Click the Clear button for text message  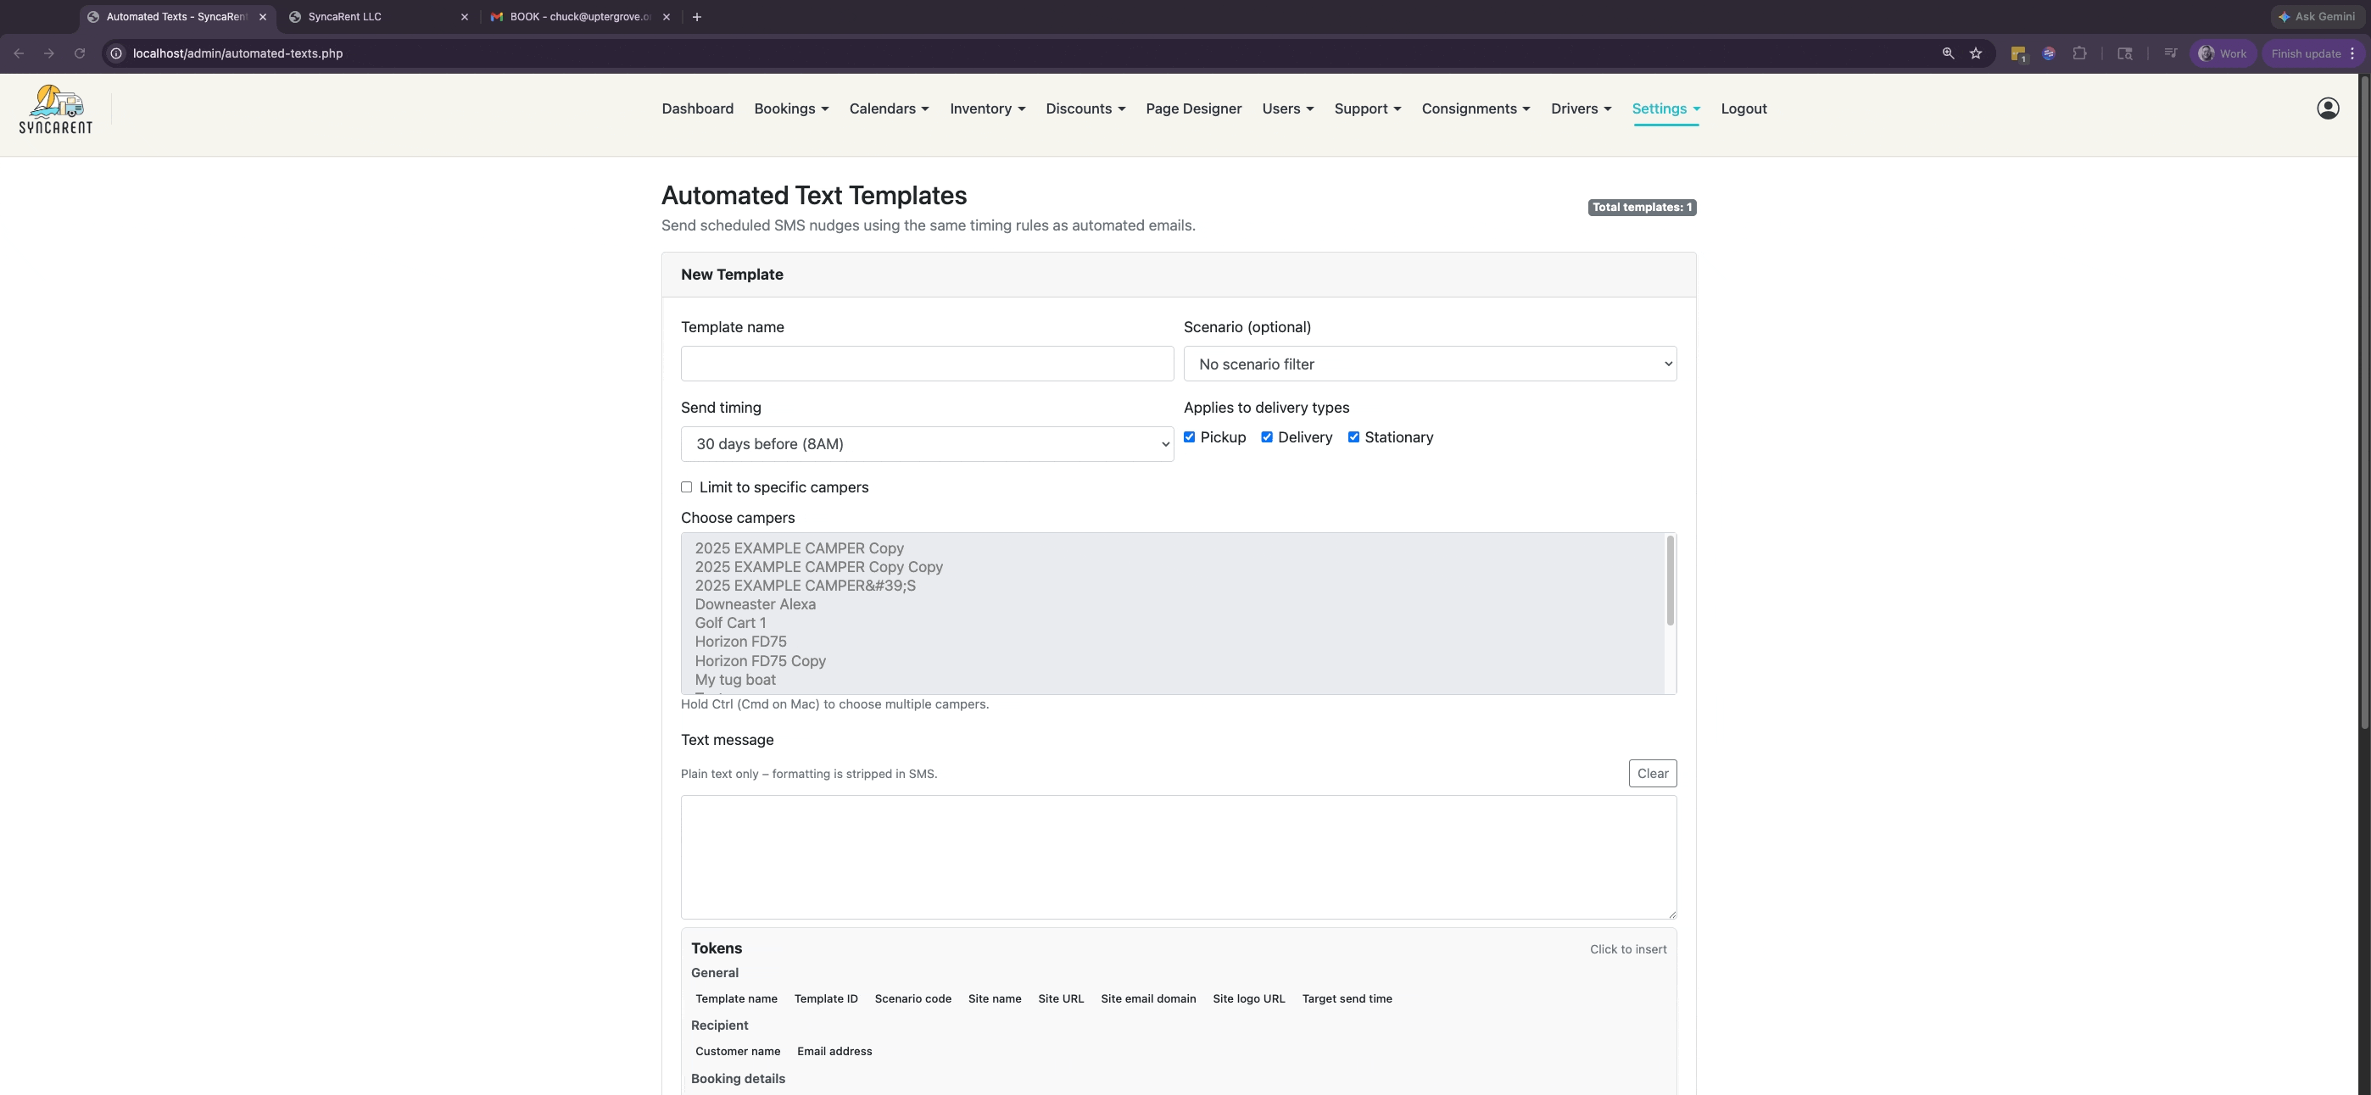click(1652, 773)
